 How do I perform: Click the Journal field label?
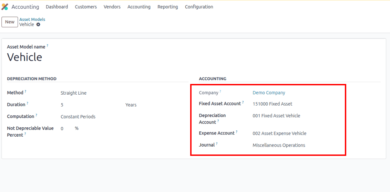click(x=207, y=145)
